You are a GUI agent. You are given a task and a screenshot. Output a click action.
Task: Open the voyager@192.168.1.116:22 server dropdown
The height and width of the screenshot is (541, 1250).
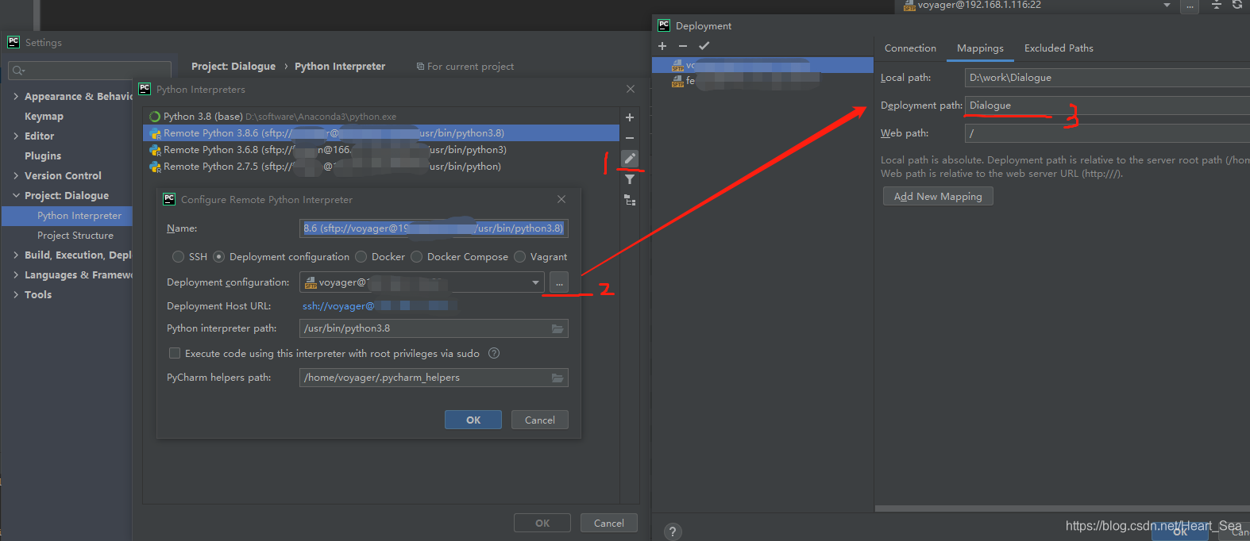pyautogui.click(x=1167, y=5)
